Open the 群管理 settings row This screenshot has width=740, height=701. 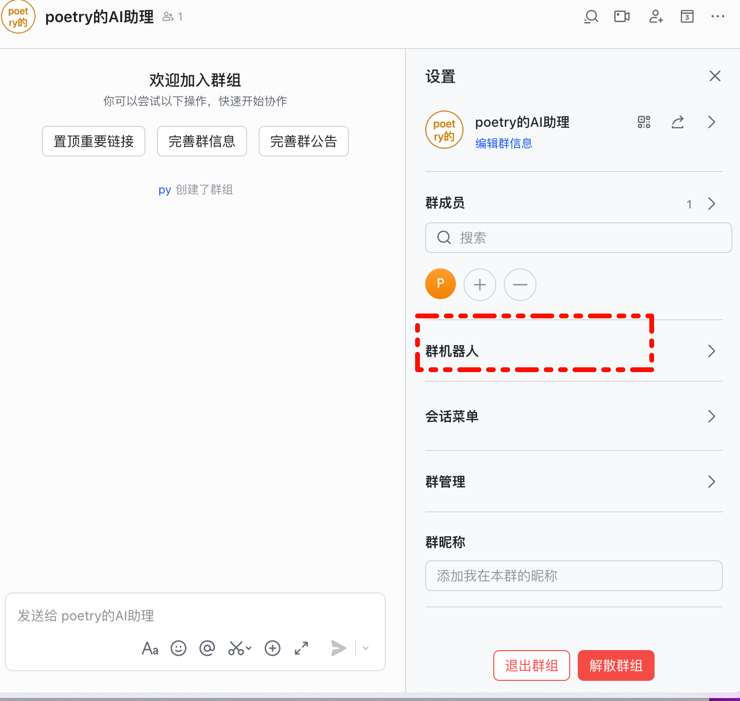pos(573,482)
